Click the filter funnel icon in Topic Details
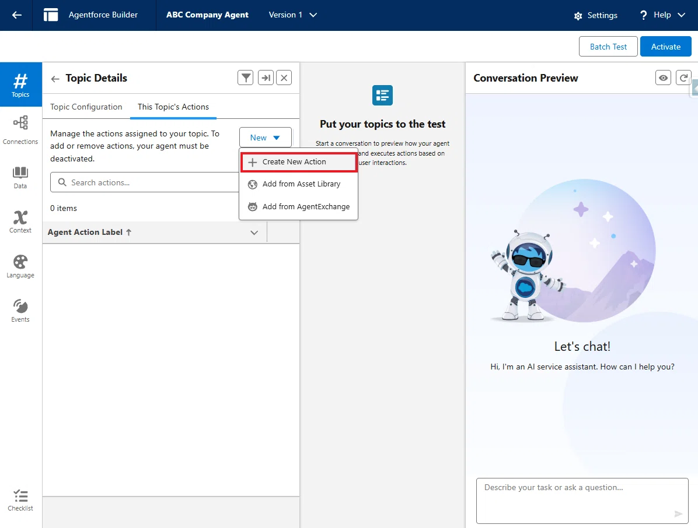This screenshot has height=528, width=698. coord(245,78)
